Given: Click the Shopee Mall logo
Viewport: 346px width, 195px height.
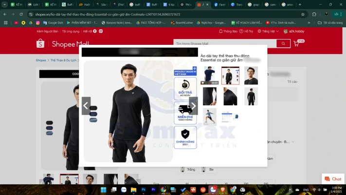Looking at the screenshot, I should (x=63, y=44).
